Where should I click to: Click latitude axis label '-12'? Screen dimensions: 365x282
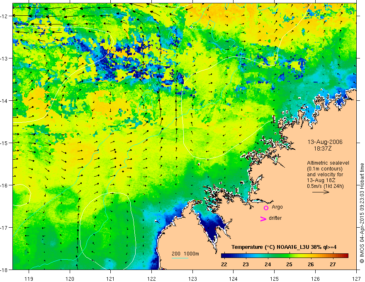pyautogui.click(x=5, y=16)
